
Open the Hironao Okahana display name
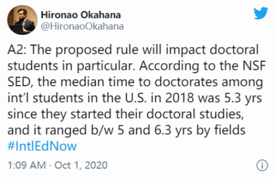[x=81, y=15]
